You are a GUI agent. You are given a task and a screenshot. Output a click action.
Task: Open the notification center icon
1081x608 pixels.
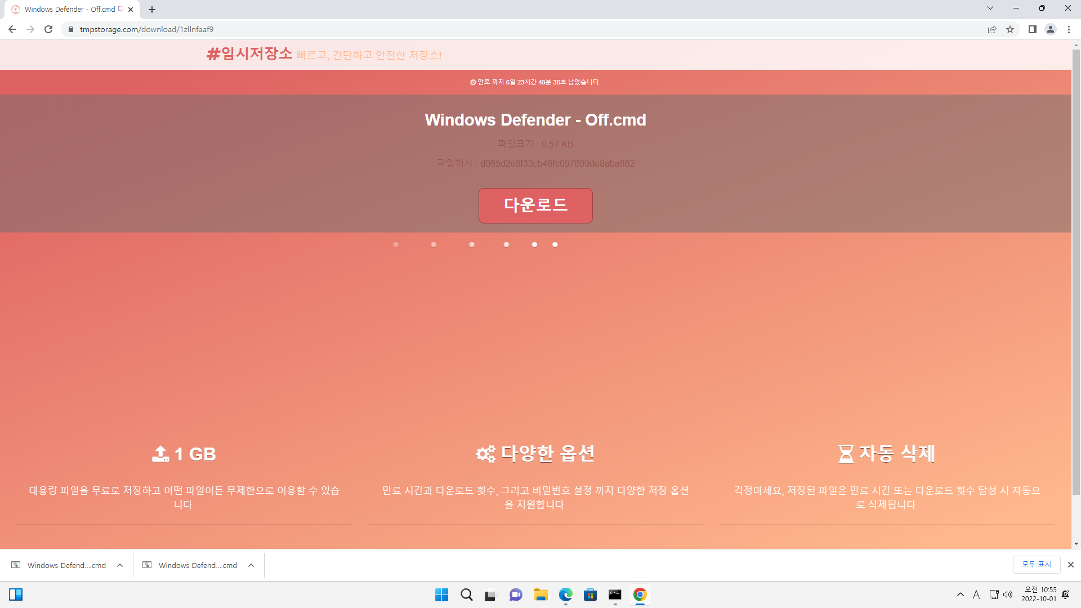1066,594
